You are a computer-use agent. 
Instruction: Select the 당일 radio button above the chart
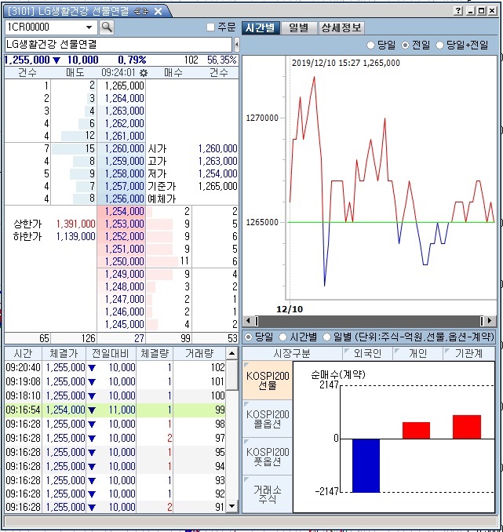[371, 46]
